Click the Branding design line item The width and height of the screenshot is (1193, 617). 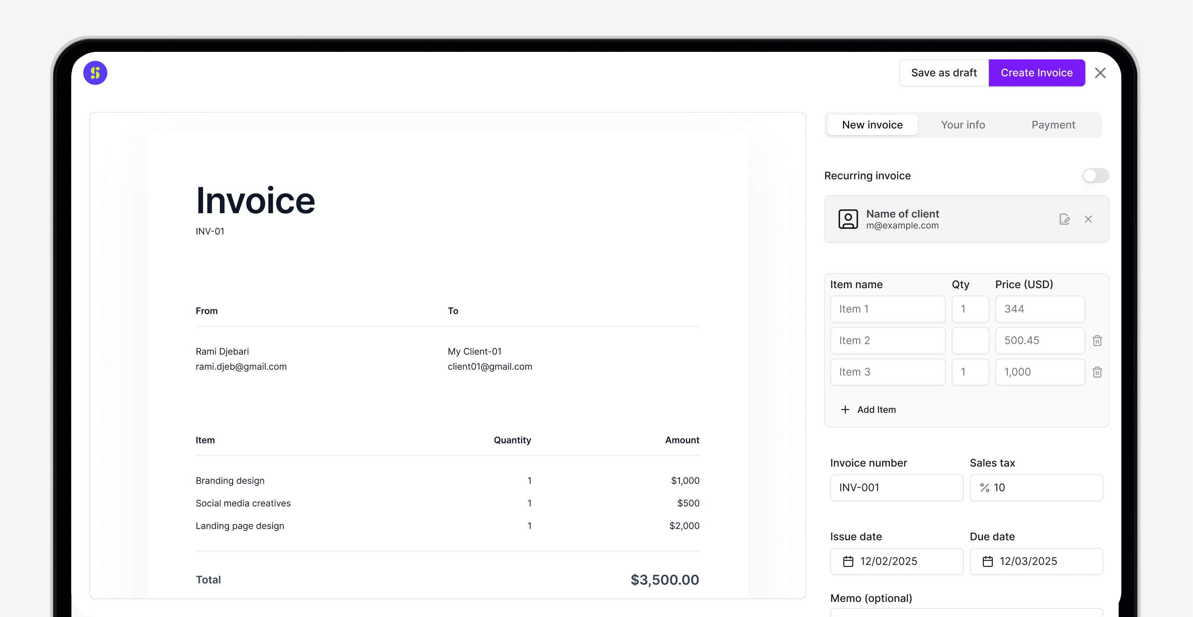pyautogui.click(x=230, y=480)
